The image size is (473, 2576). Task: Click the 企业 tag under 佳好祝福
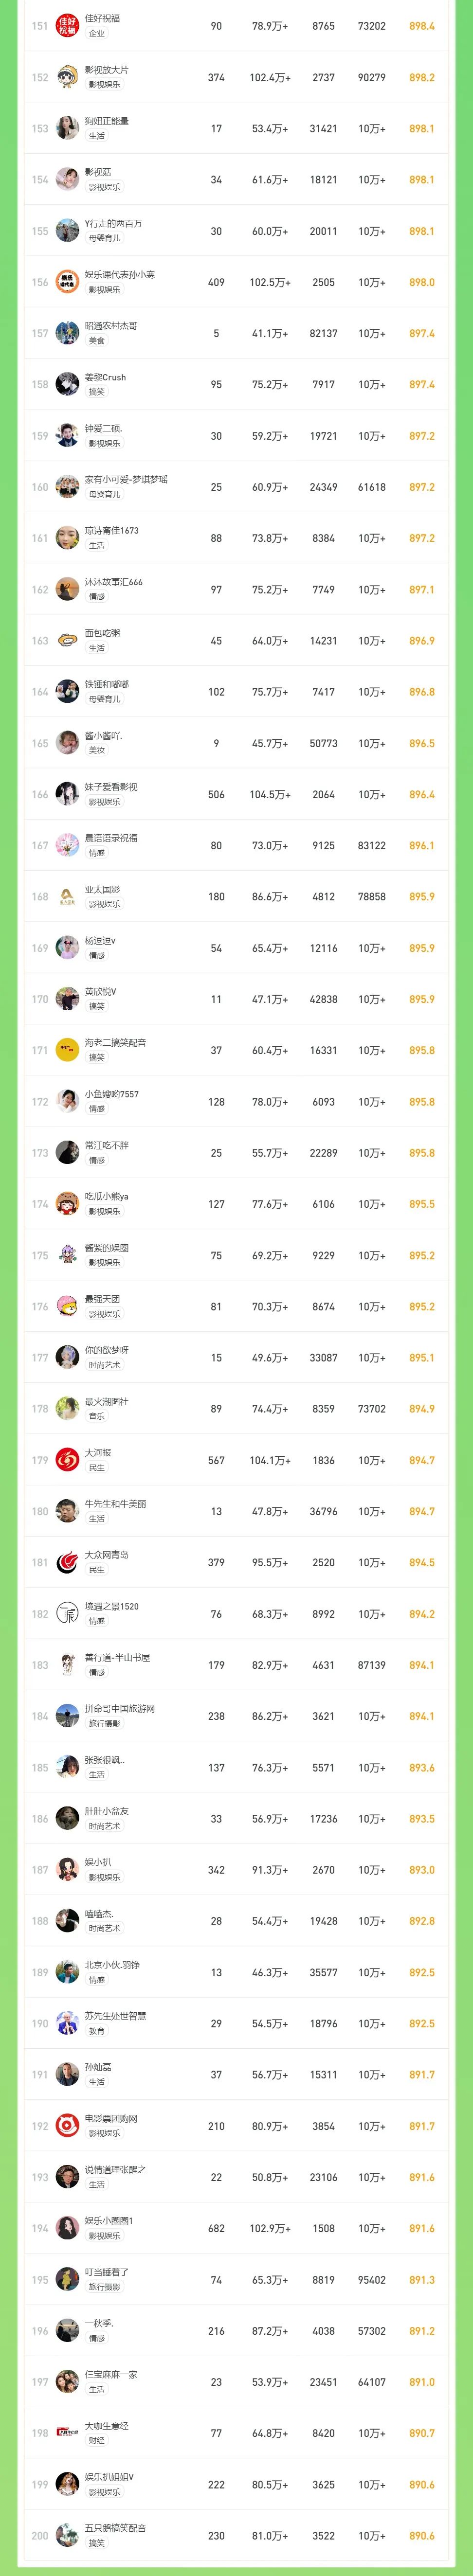(x=97, y=34)
